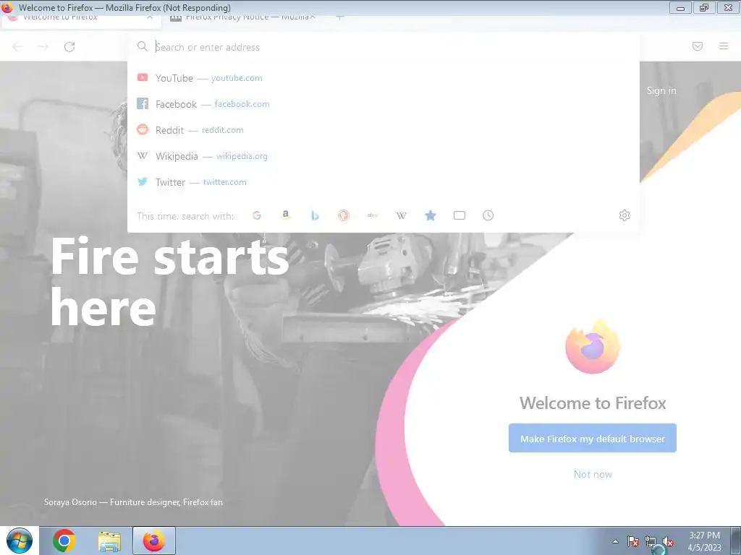The image size is (741, 555).
Task: Click the Sign in link
Action: coord(661,90)
